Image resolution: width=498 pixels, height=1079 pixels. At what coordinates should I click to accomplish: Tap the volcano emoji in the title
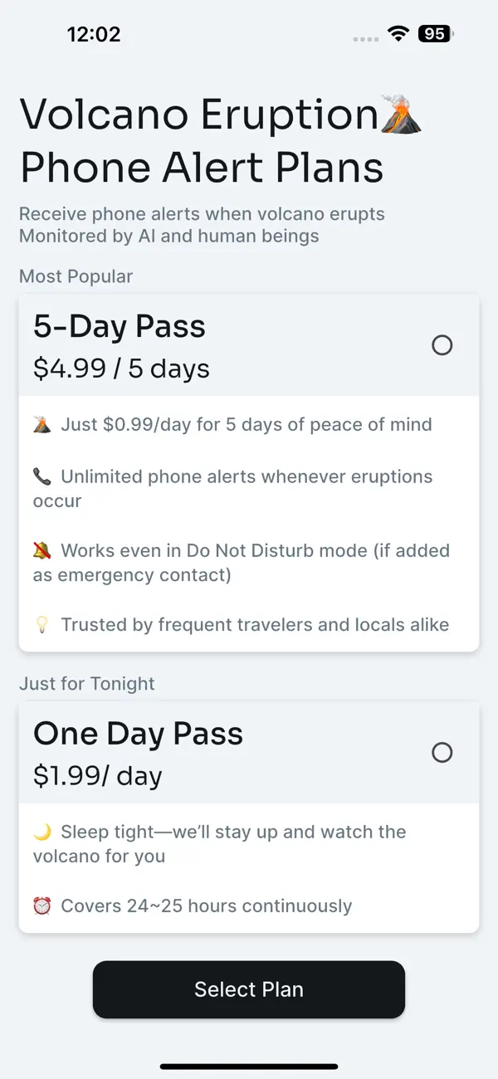pos(402,115)
